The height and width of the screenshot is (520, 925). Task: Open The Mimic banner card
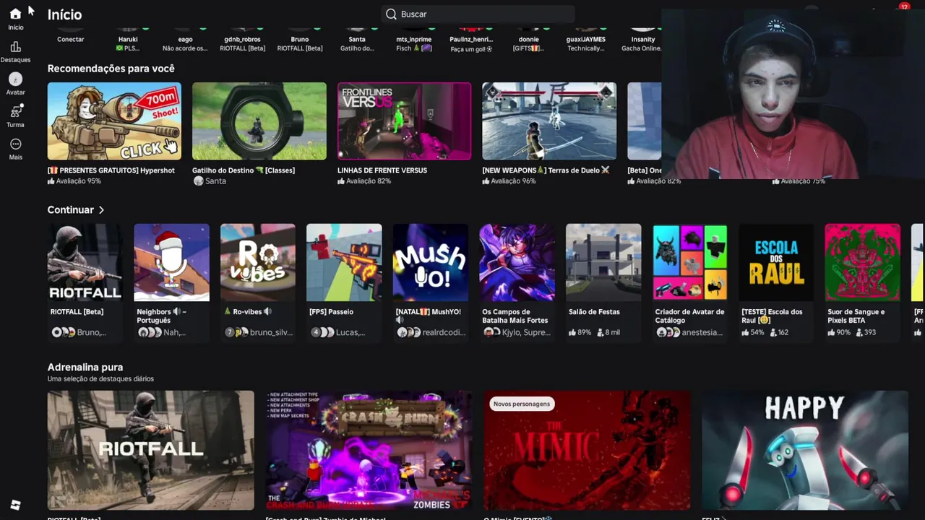point(587,451)
